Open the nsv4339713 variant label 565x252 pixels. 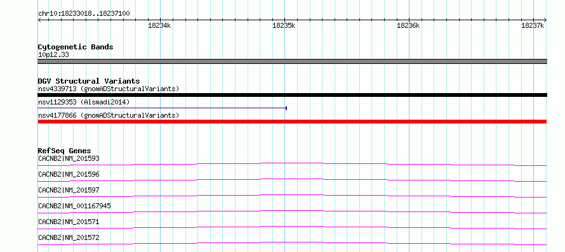tap(109, 89)
